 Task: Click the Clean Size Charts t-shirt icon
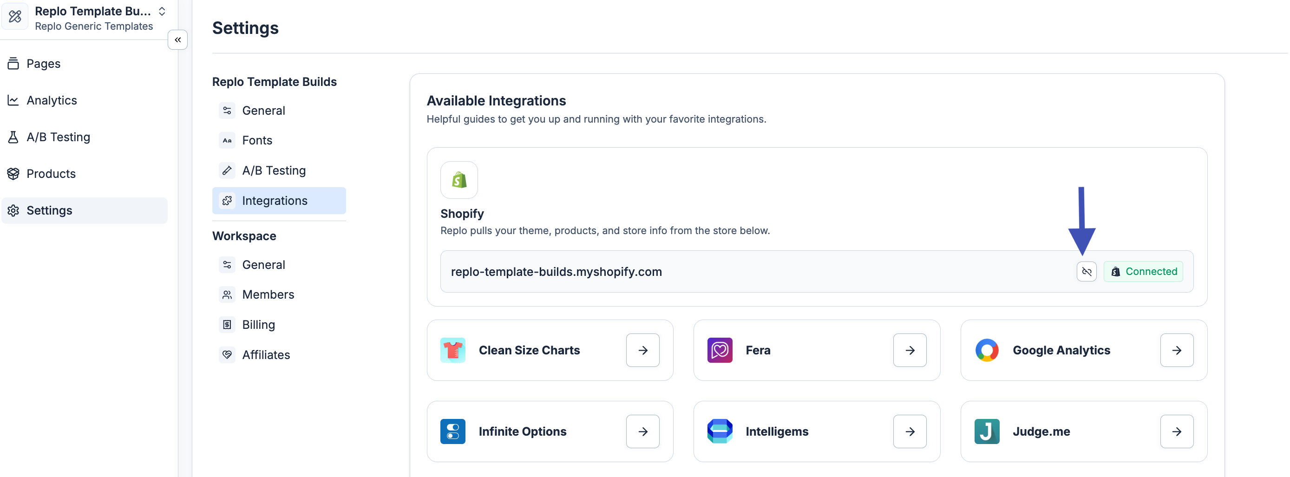[x=452, y=350]
